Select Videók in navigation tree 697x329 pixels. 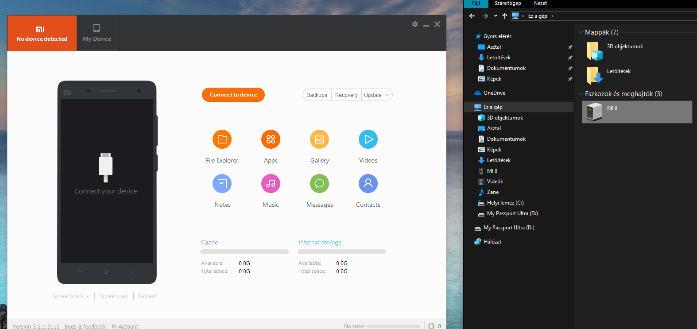(495, 182)
